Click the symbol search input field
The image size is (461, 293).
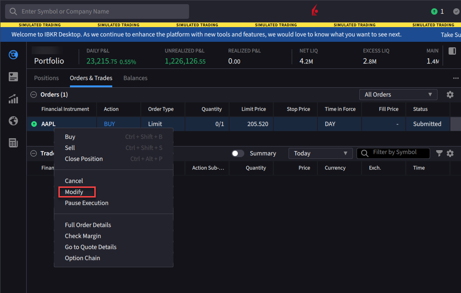(97, 11)
